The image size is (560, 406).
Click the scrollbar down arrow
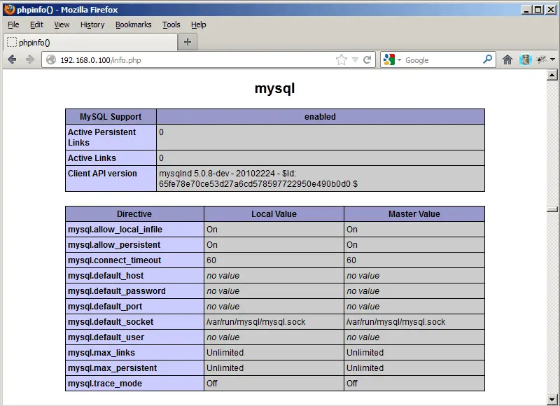tap(552, 399)
